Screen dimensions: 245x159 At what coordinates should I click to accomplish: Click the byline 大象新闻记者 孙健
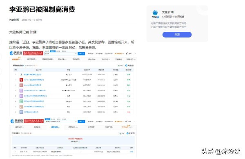point(23,32)
